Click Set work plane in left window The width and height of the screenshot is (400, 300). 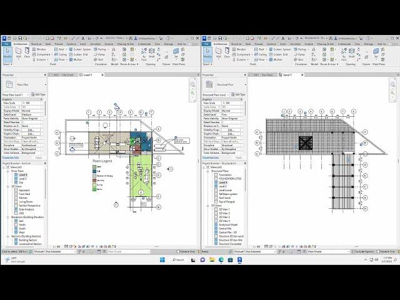click(176, 53)
